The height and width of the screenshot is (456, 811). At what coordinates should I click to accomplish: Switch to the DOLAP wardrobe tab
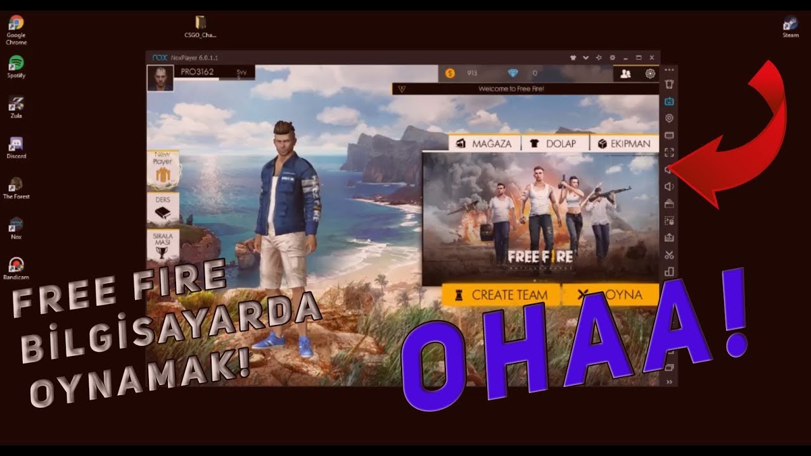(x=555, y=144)
